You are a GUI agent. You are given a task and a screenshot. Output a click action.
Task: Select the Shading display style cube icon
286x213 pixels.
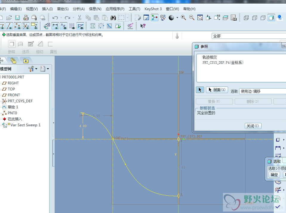pyautogui.click(x=271, y=18)
